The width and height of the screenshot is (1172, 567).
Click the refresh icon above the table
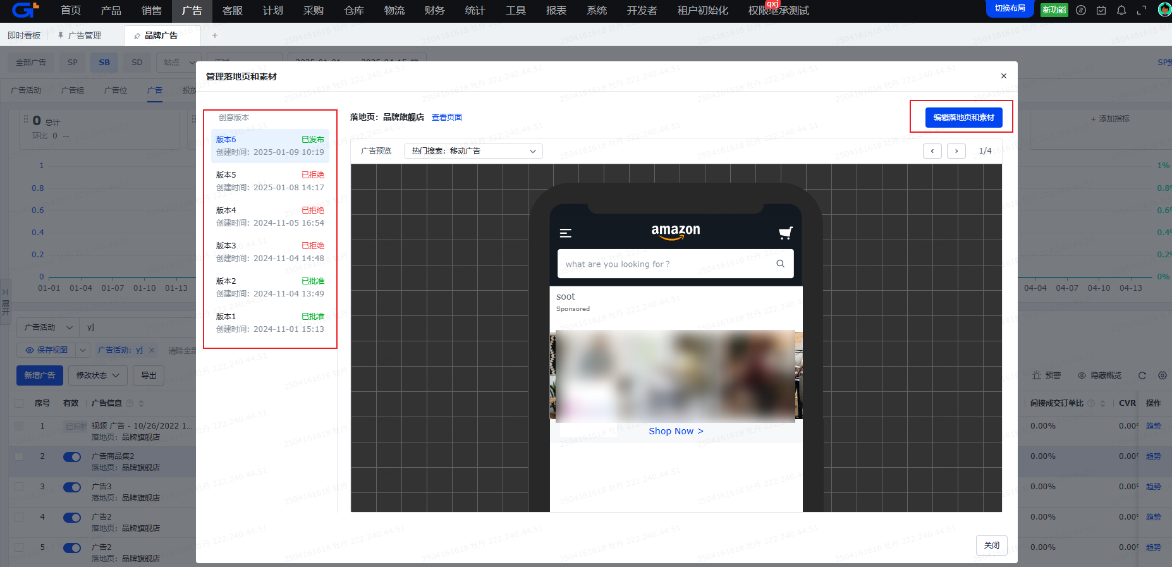pyautogui.click(x=1142, y=375)
